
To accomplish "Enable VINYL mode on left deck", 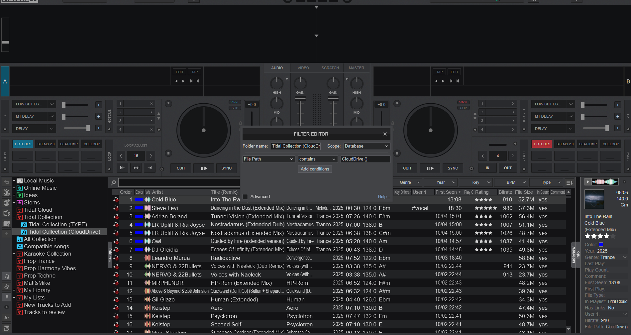I will (x=235, y=102).
